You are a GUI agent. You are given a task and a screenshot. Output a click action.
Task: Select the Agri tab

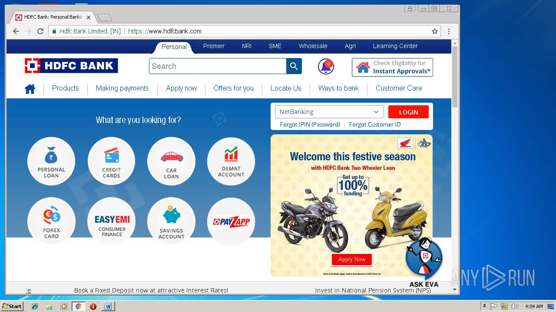(x=350, y=46)
